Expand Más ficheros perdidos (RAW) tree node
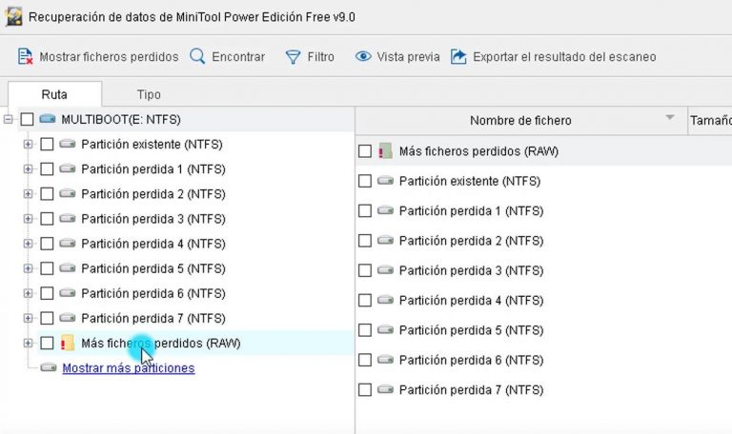The height and width of the screenshot is (434, 732). point(28,343)
